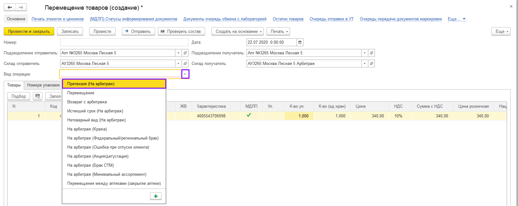Click the barcode scanner icon button
Image resolution: width=518 pixels, height=206 pixels.
coord(38,96)
